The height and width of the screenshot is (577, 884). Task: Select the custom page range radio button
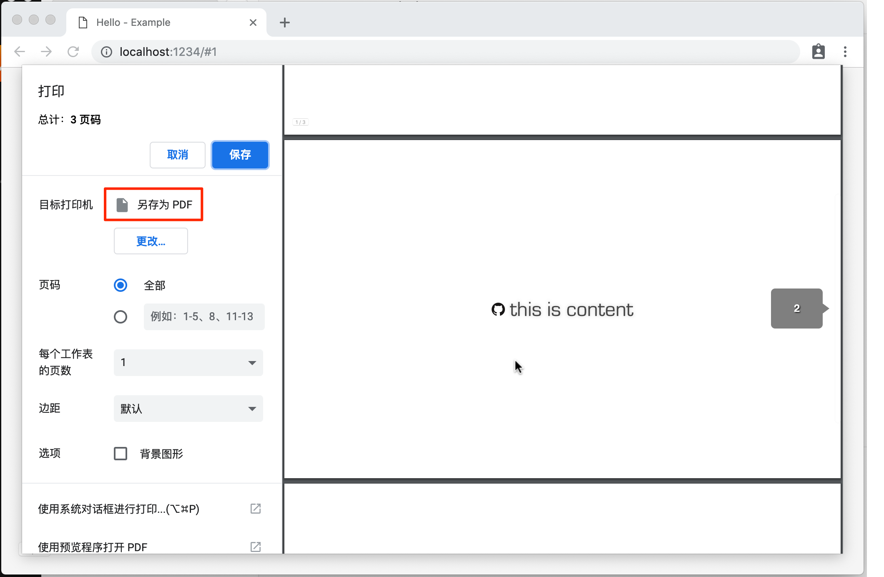[121, 317]
